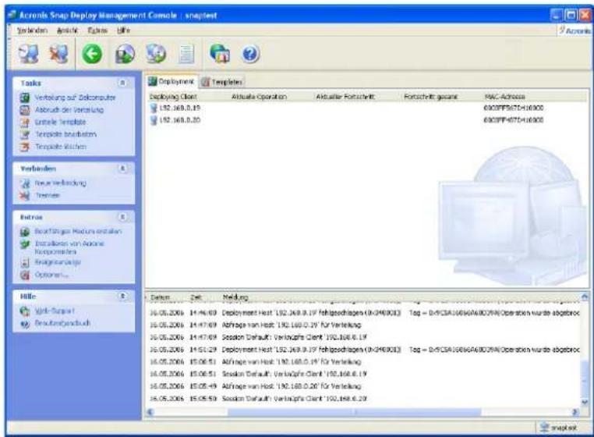
Task: Click the snaptest status bar computer icon
Action: [x=544, y=428]
